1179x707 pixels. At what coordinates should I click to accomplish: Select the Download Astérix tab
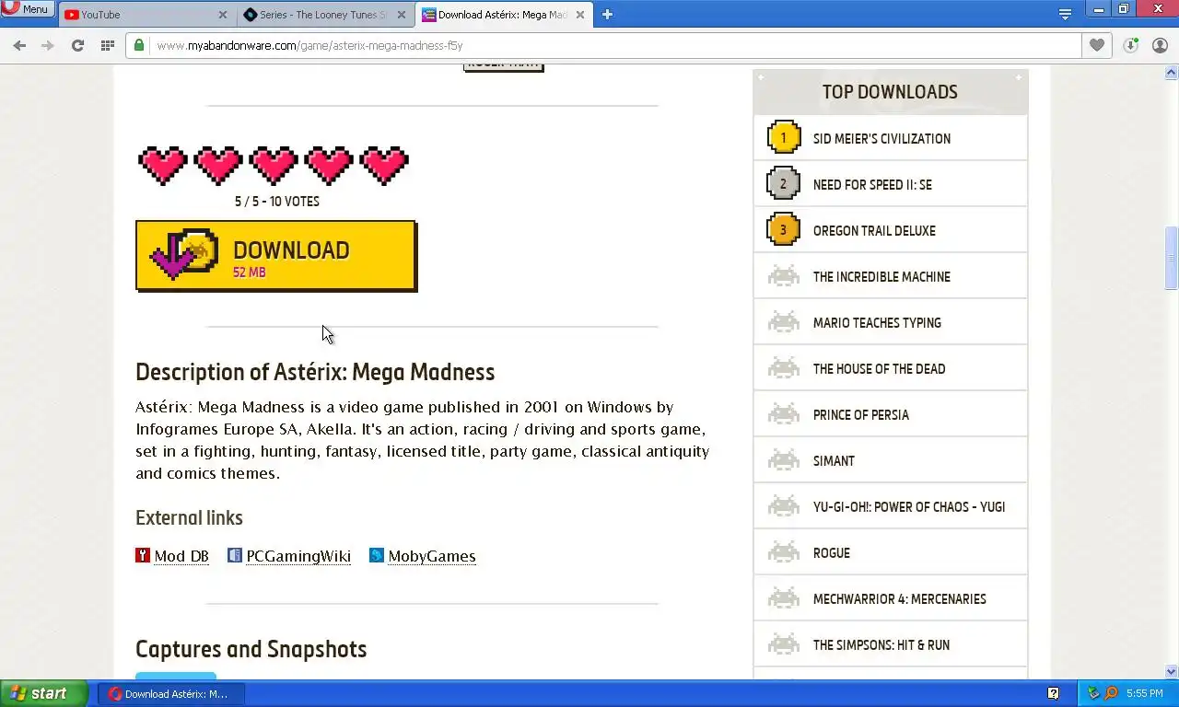pos(502,15)
